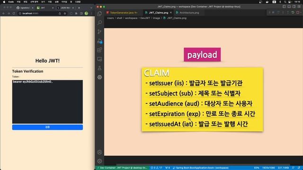This screenshot has width=303, height=170.
Task: Click DevJWT in the breadcrumb path
Action: click(145, 18)
